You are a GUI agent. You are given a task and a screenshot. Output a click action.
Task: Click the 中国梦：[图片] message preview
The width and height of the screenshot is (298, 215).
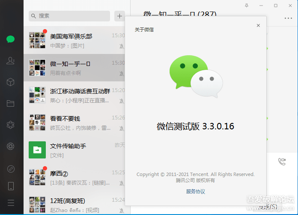tap(67, 46)
